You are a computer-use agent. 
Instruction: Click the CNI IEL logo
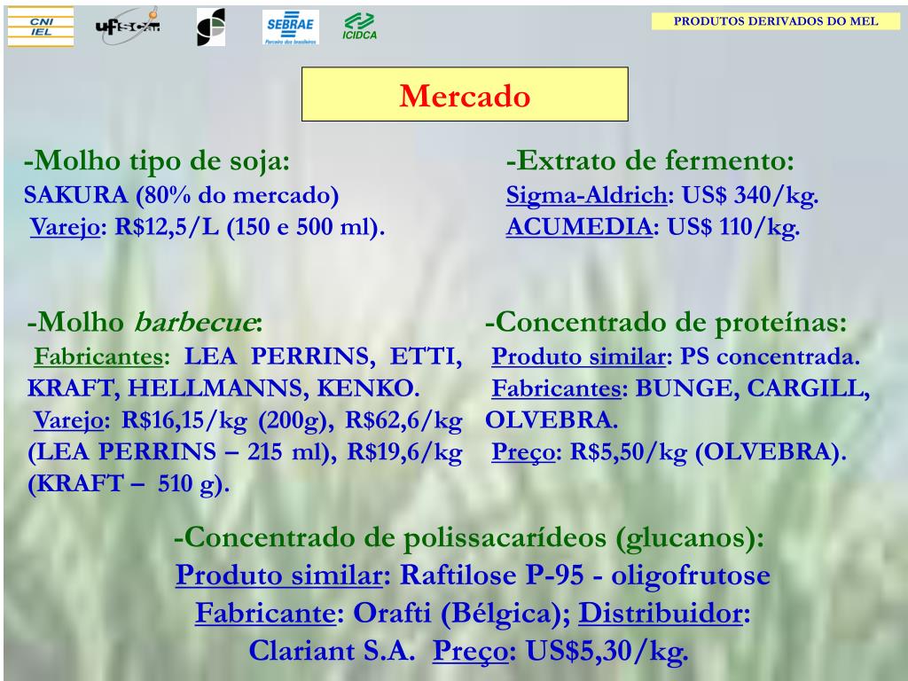click(x=41, y=27)
